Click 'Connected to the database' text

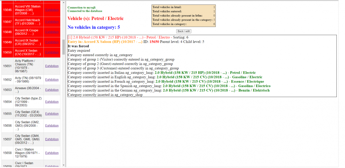(85, 11)
